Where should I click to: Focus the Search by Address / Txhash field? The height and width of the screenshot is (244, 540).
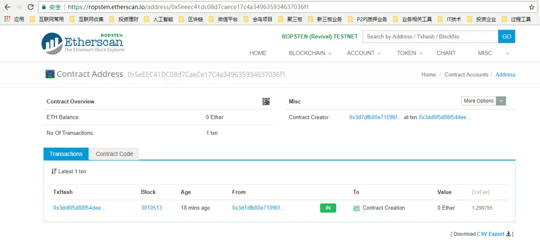click(x=430, y=37)
